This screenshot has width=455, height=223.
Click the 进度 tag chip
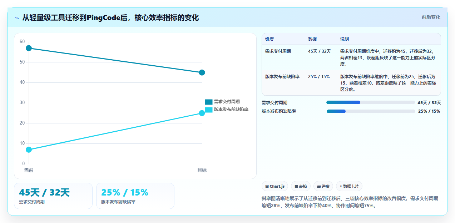[323, 186]
